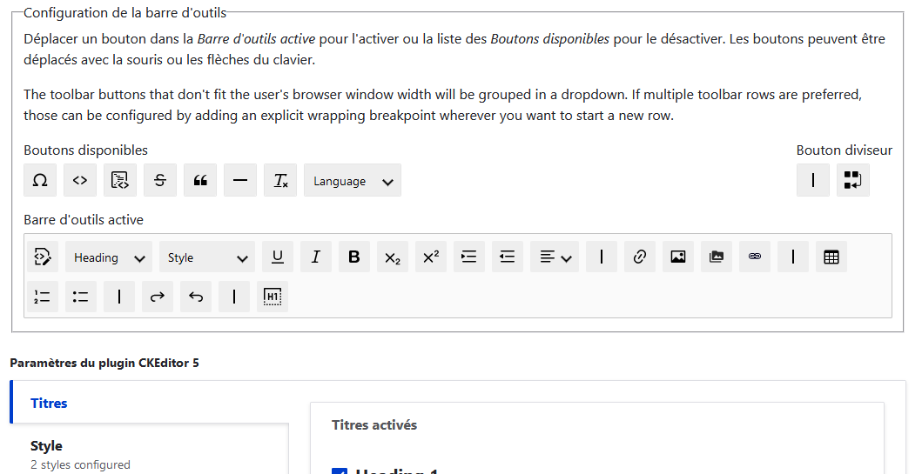Click the 'Titres activés' heading

click(374, 424)
